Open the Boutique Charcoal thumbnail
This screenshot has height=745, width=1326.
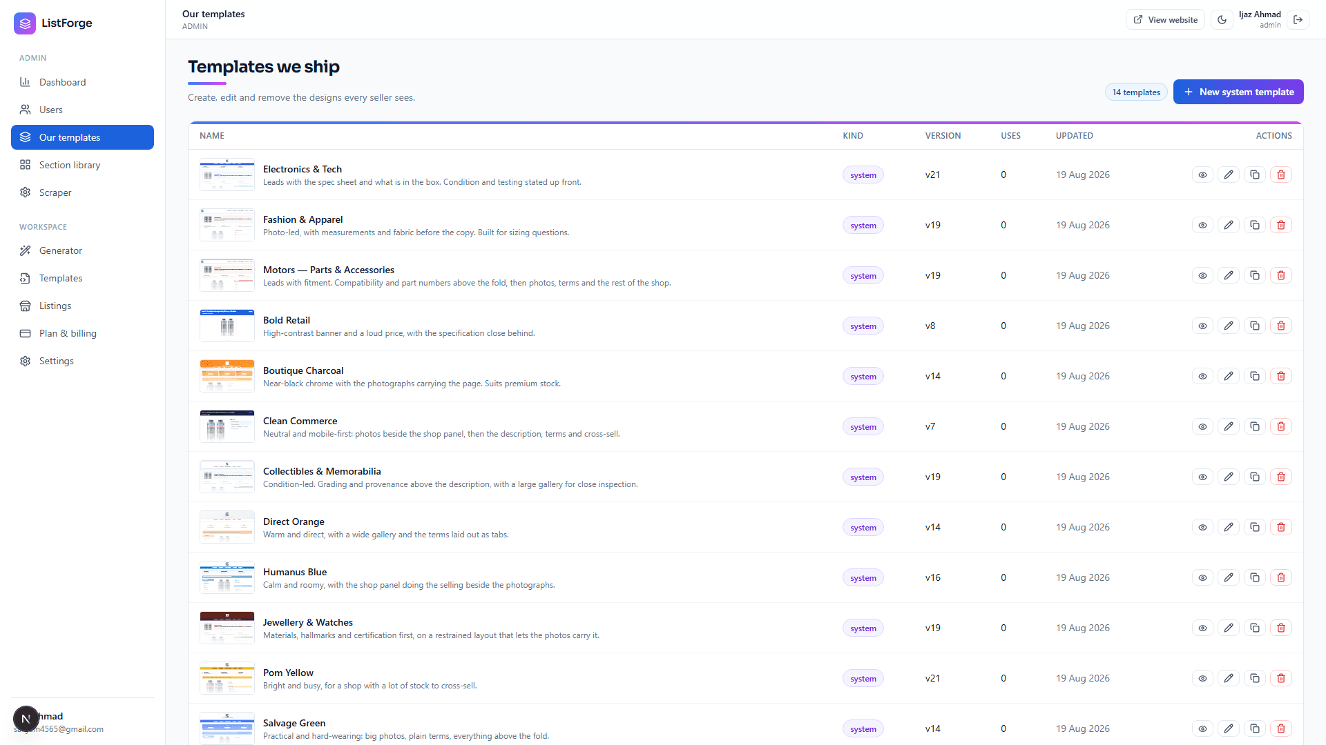point(227,376)
